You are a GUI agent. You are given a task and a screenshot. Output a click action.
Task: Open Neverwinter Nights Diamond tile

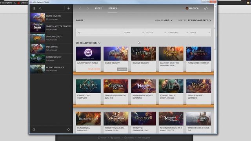coord(144,92)
